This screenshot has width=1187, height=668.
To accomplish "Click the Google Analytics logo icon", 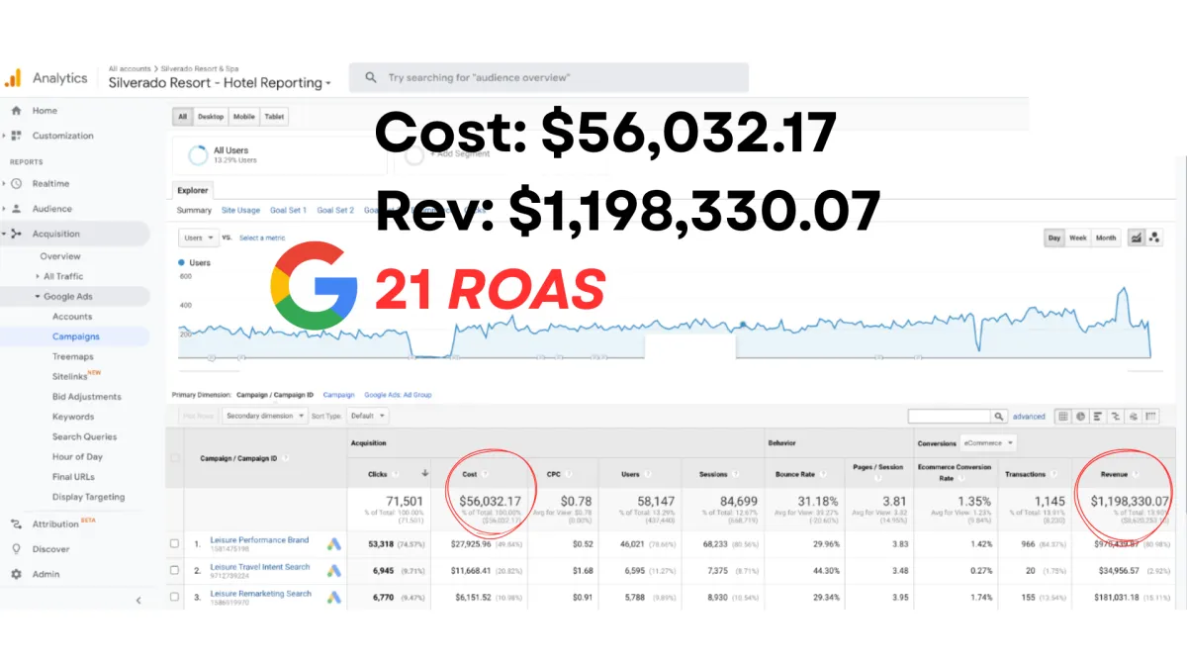I will 13,78.
